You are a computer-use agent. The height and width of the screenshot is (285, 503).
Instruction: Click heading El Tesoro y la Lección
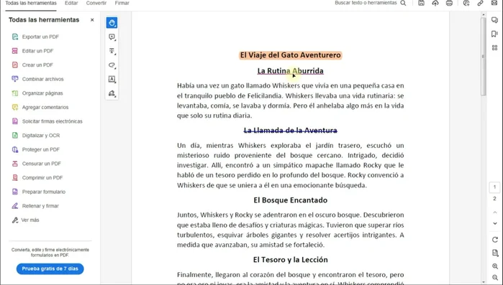click(290, 260)
